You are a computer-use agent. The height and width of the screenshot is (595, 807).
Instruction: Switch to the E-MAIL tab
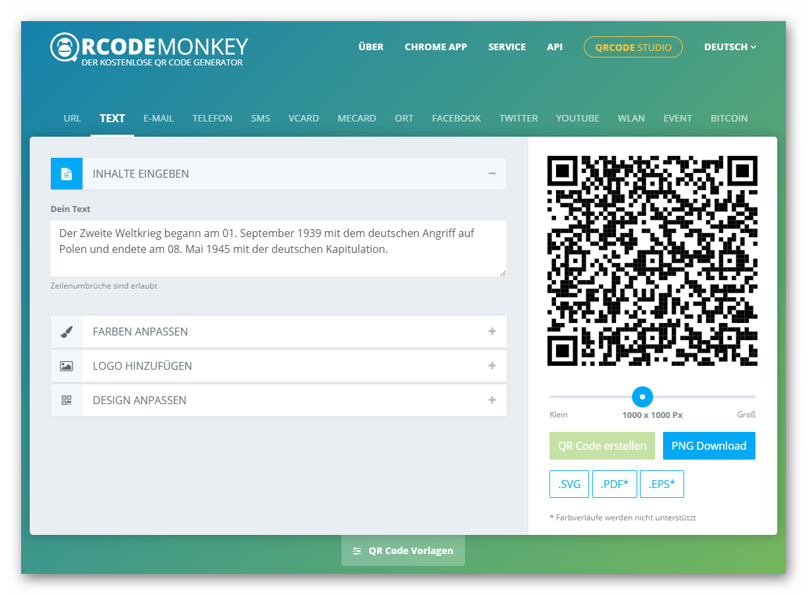(x=158, y=118)
